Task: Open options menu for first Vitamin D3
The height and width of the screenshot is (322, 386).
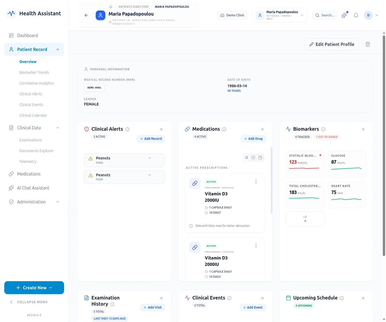Action: tap(256, 181)
